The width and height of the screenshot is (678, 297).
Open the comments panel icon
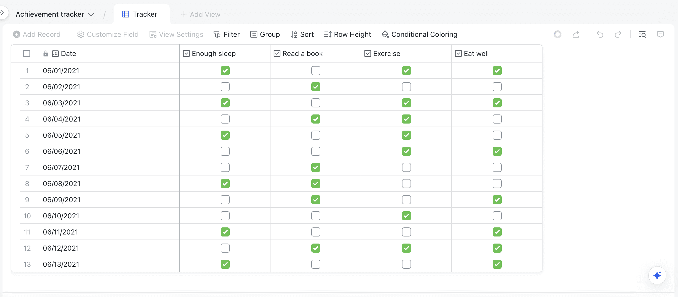660,34
